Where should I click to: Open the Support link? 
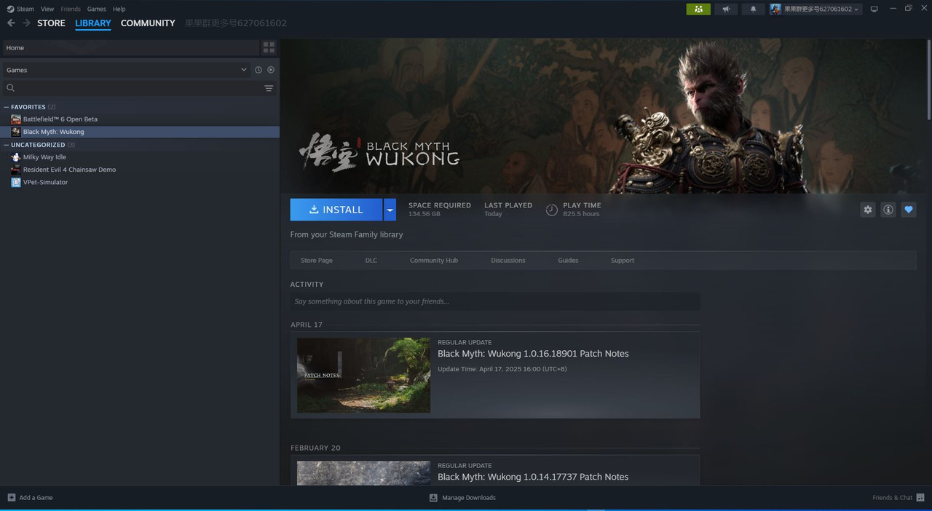point(623,261)
